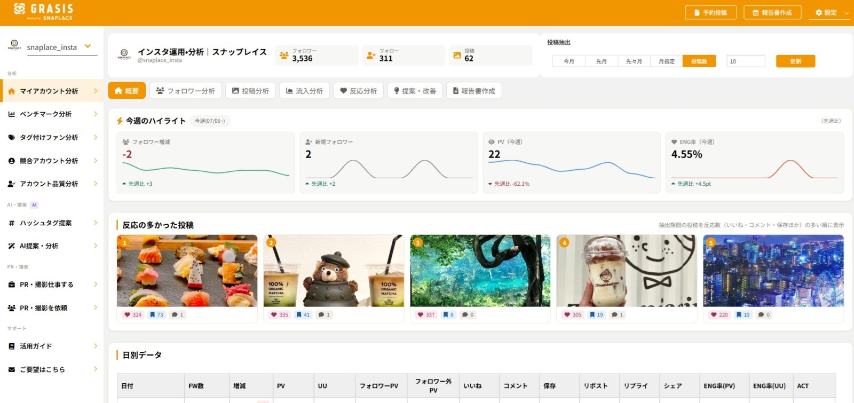Viewport: 854px width, 403px height.
Task: Click the 324 likes badge on first post
Action: coord(133,315)
